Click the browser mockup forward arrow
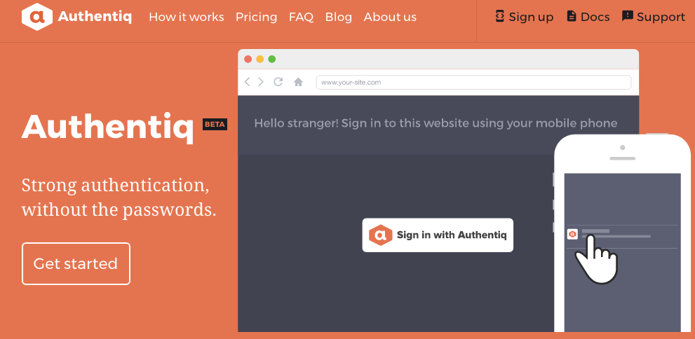695x339 pixels. [x=261, y=82]
